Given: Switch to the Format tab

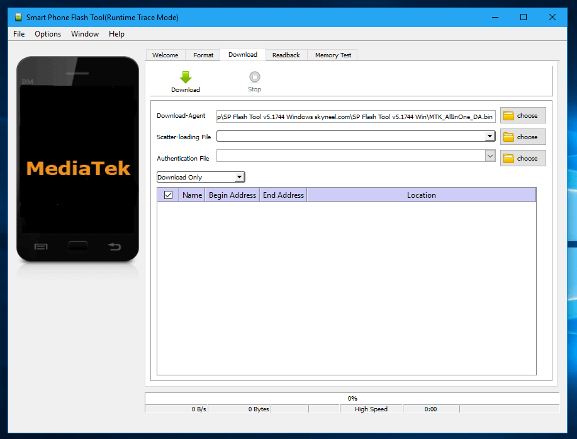Looking at the screenshot, I should pos(203,55).
